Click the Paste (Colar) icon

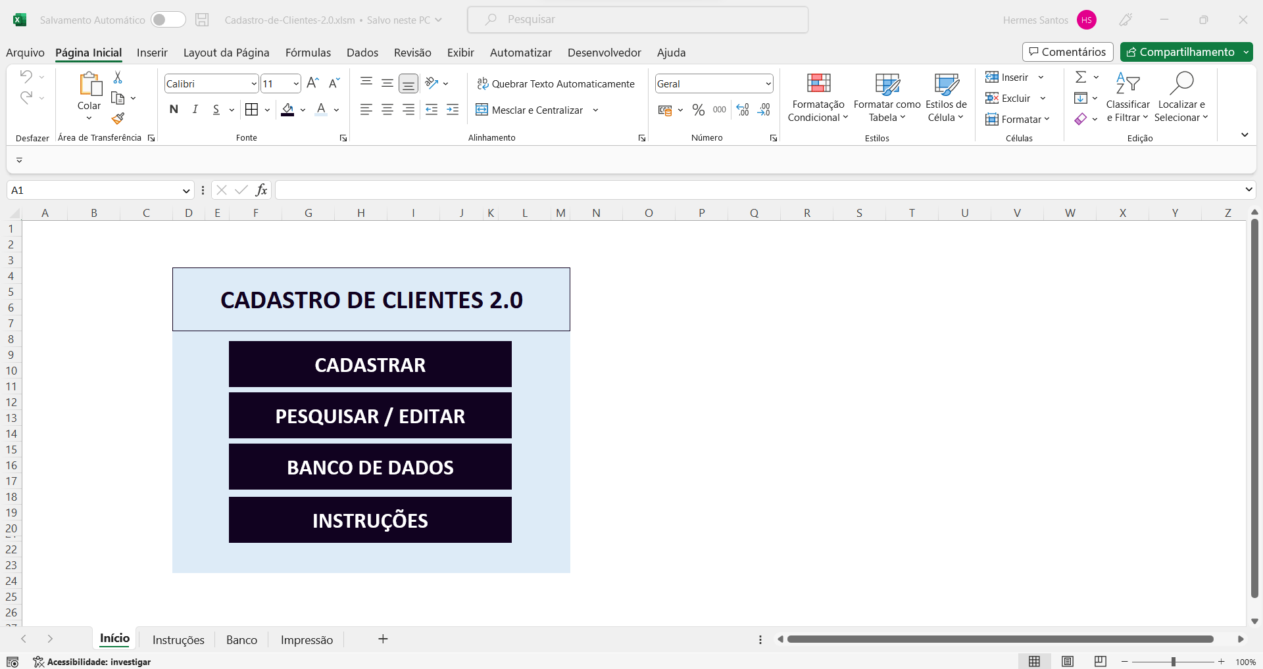click(90, 84)
